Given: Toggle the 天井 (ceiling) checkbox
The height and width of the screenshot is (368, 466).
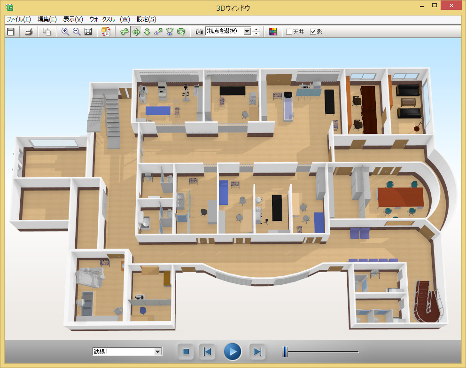Looking at the screenshot, I should coord(289,32).
